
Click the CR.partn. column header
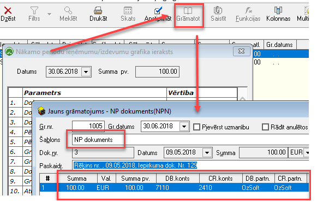pyautogui.click(x=290, y=179)
